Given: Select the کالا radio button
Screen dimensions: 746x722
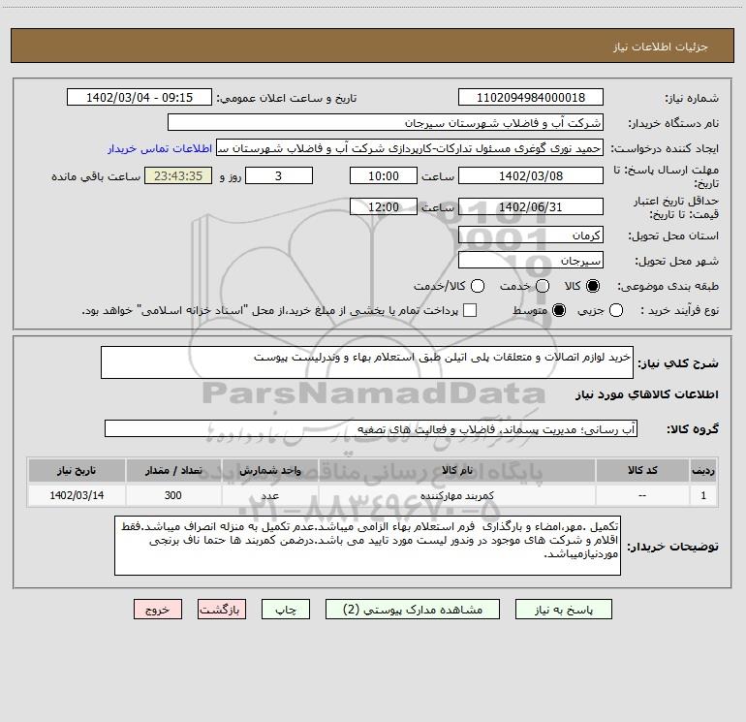Looking at the screenshot, I should point(593,286).
